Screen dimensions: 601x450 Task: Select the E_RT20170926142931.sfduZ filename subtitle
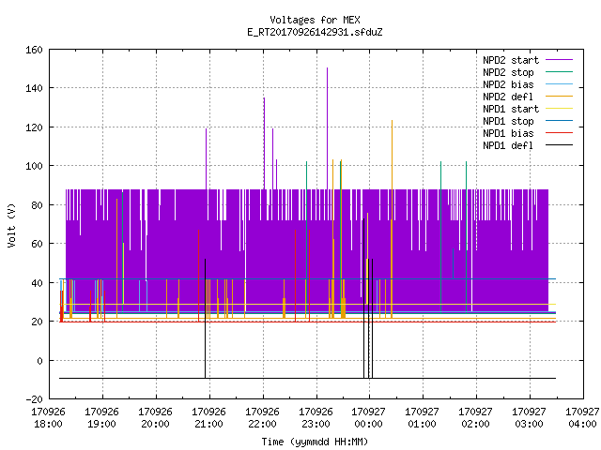[315, 32]
